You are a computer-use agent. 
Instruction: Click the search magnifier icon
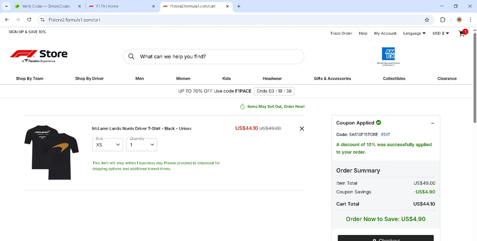[131, 57]
